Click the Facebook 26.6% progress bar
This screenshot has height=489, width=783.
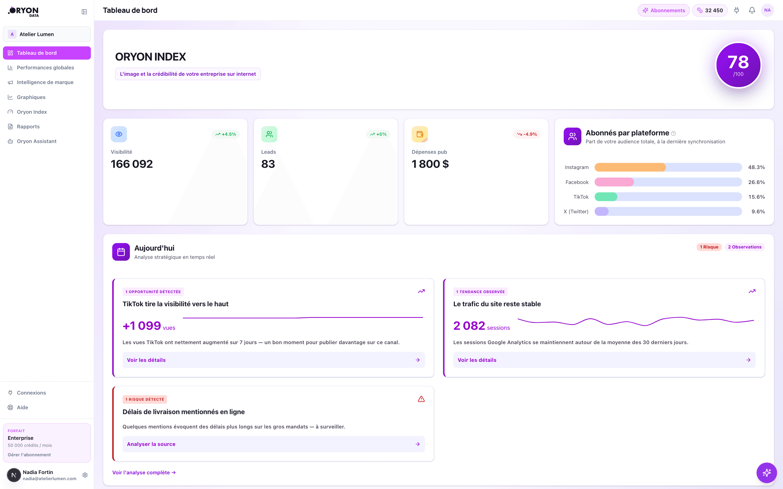[x=668, y=182]
